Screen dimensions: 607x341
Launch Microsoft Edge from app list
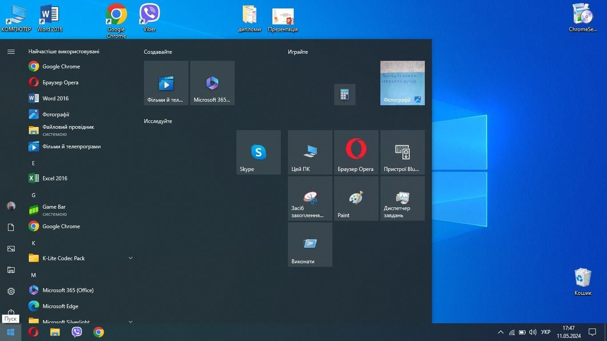pos(80,306)
